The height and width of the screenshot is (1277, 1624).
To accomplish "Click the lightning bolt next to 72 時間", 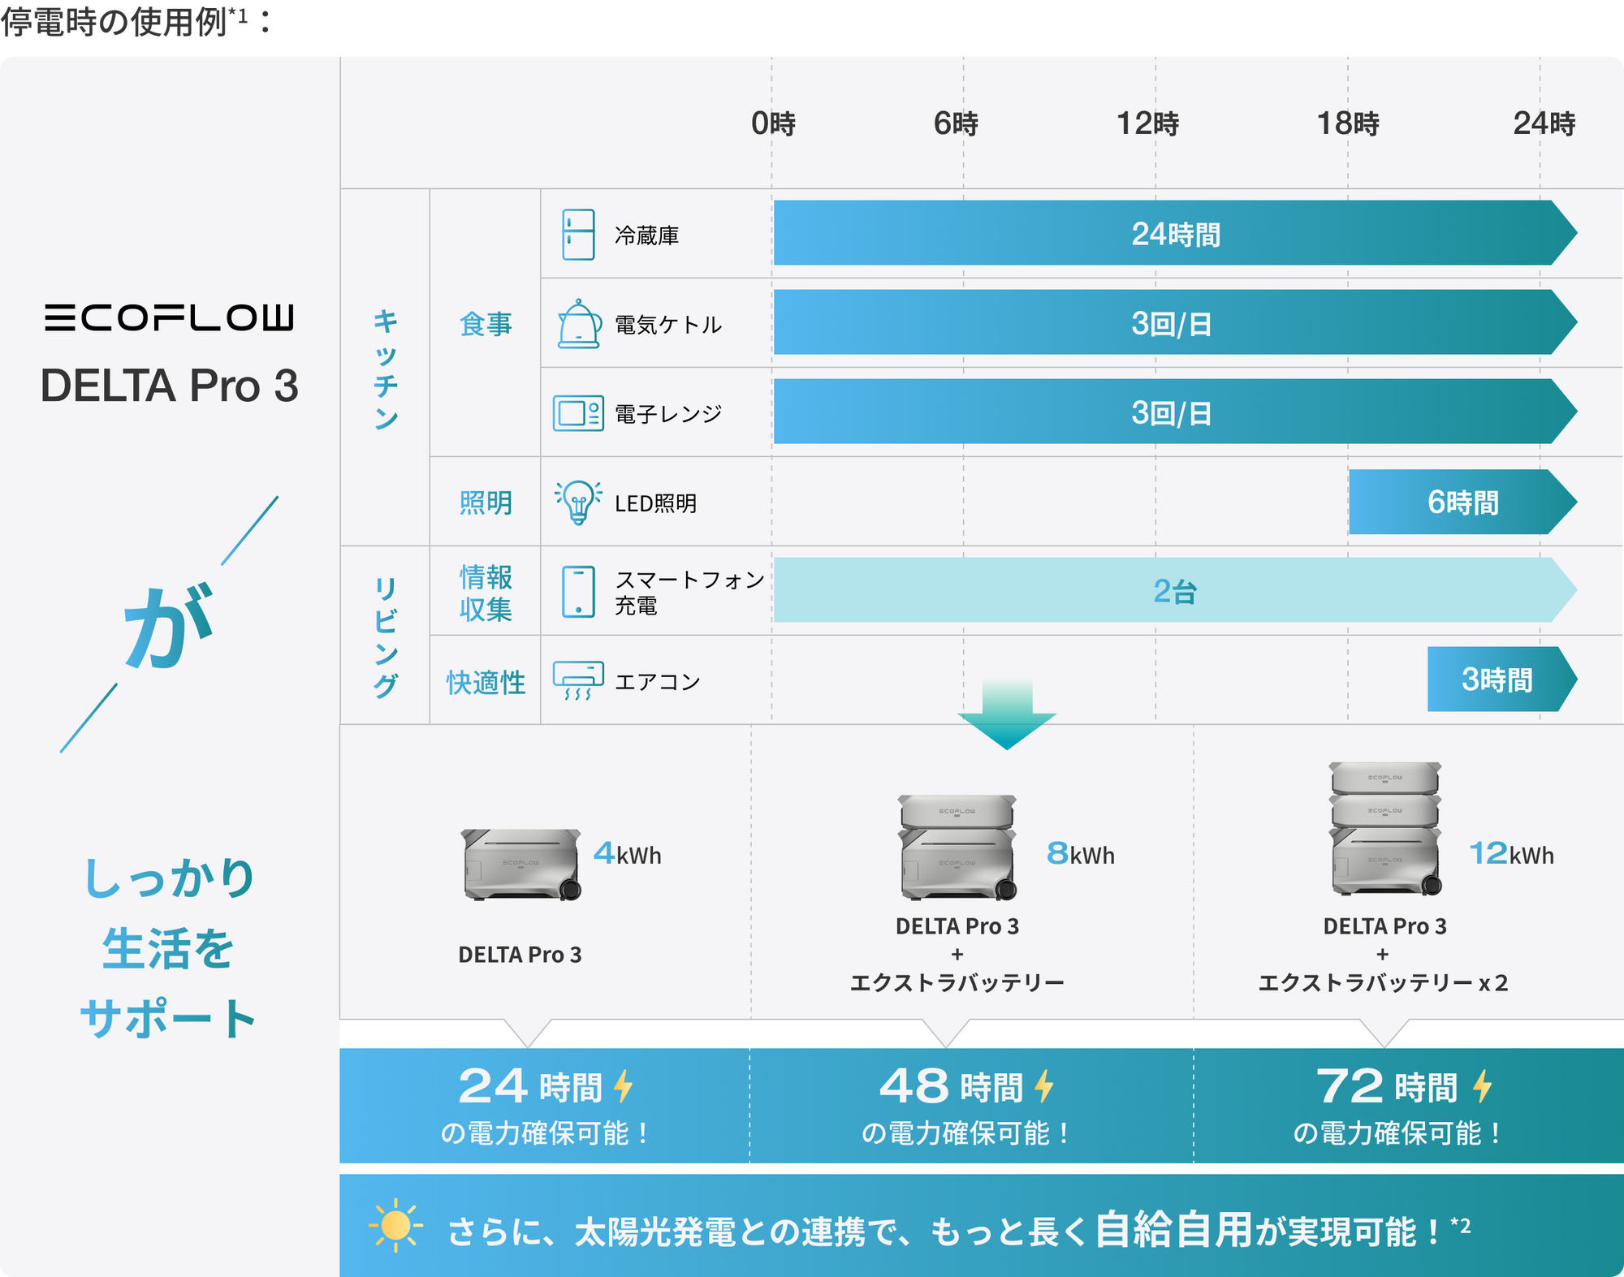I will pos(1483,1086).
